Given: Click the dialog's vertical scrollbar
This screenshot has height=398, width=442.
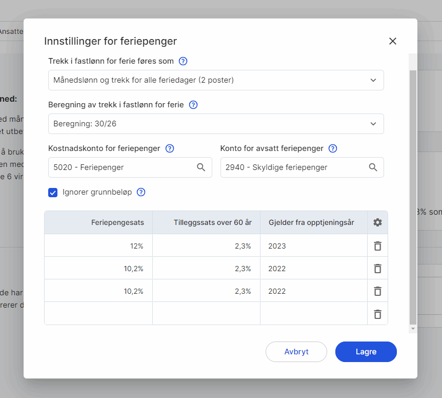Looking at the screenshot, I should click(x=413, y=195).
